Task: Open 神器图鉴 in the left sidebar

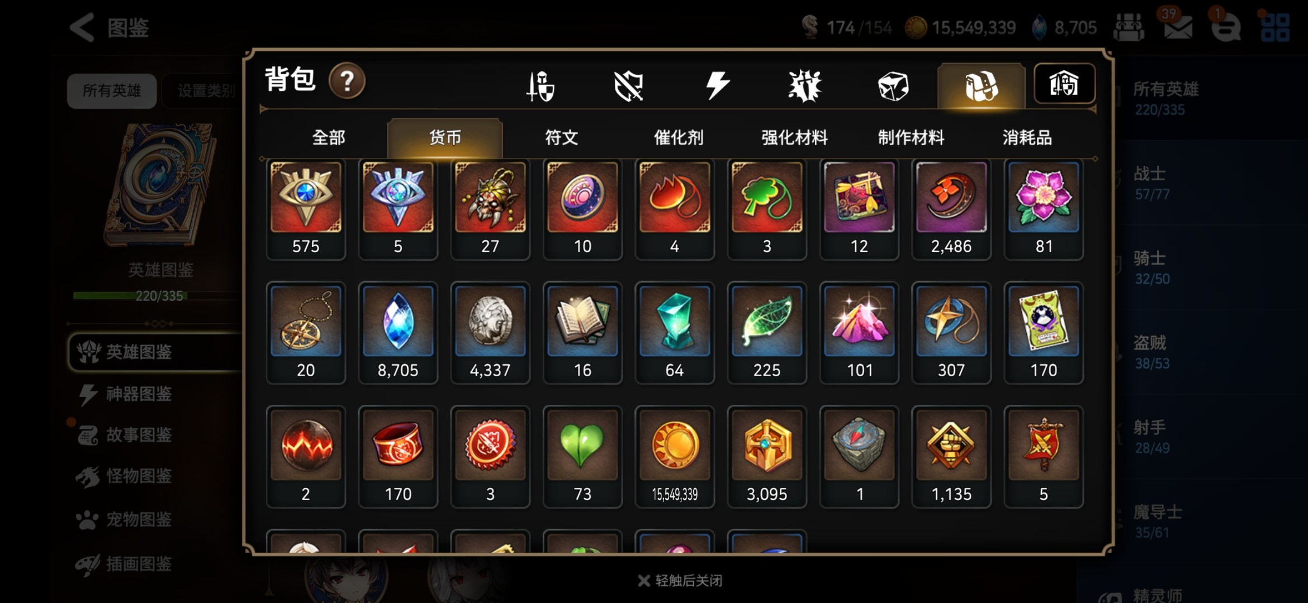Action: 139,394
